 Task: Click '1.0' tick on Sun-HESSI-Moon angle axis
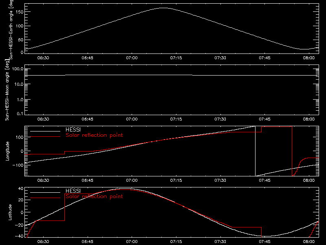tap(20, 100)
